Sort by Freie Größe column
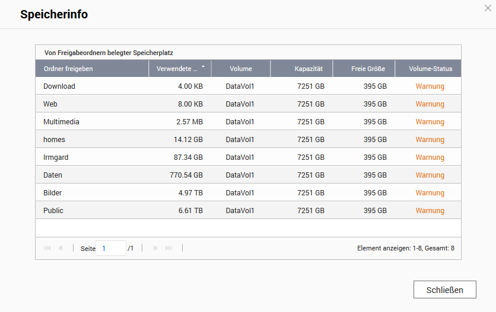 [x=364, y=69]
